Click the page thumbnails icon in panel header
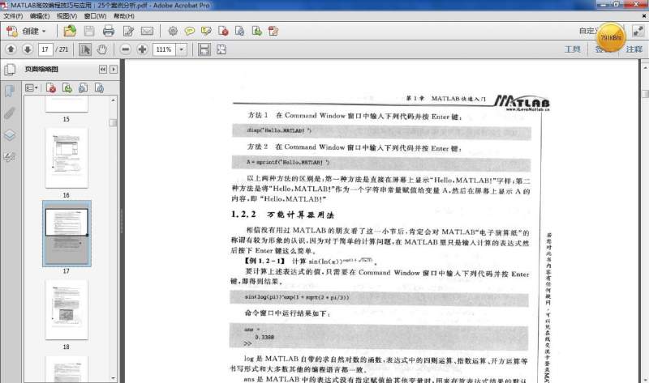This screenshot has height=383, width=649. point(10,70)
